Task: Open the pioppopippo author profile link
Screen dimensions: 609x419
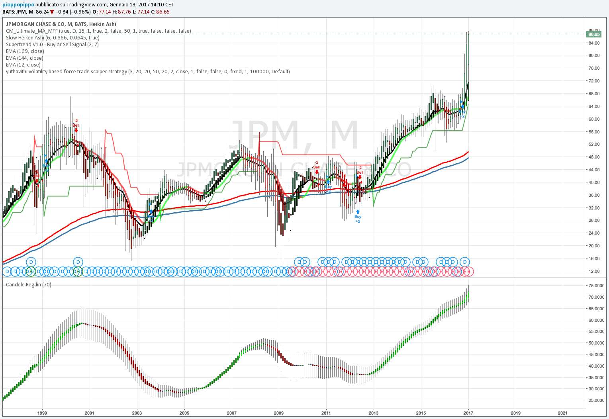Action: [x=18, y=5]
